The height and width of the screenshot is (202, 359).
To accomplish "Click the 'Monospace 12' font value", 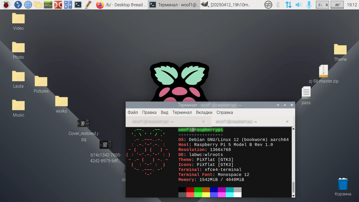I will [233, 175].
